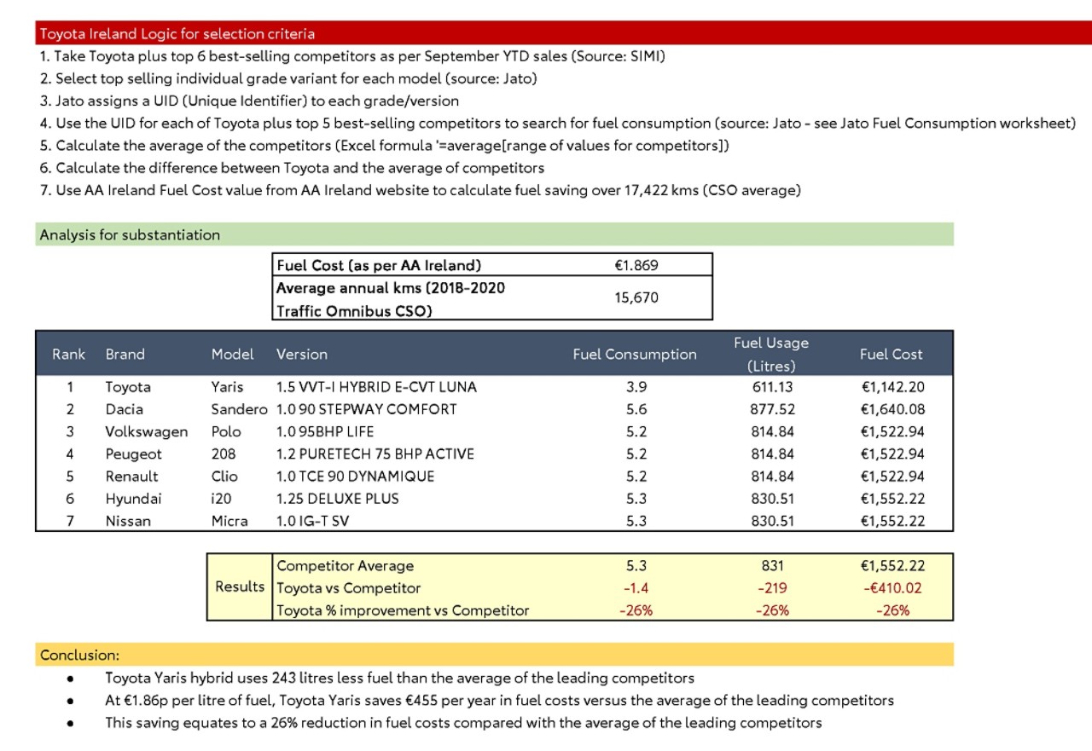The height and width of the screenshot is (751, 1092).
Task: Select the 'Nissan' brand cell
Action: [x=129, y=521]
